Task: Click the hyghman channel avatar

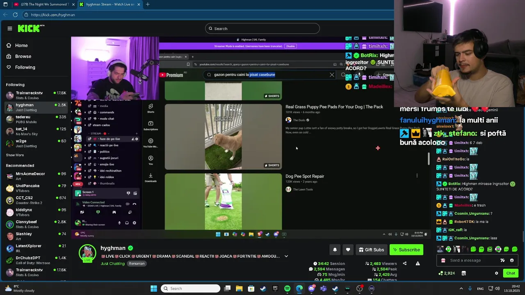Action: [87, 253]
